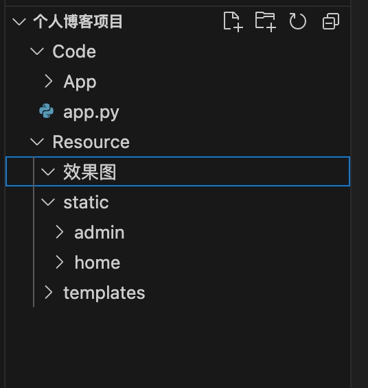Collapse the Code folder chevron
368x388 pixels.
click(x=37, y=51)
